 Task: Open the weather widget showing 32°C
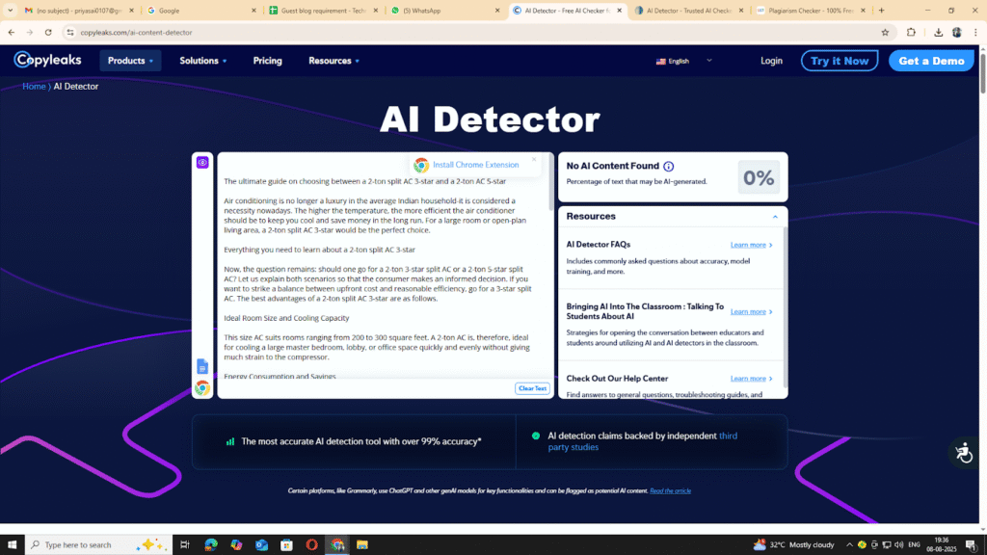pyautogui.click(x=794, y=545)
